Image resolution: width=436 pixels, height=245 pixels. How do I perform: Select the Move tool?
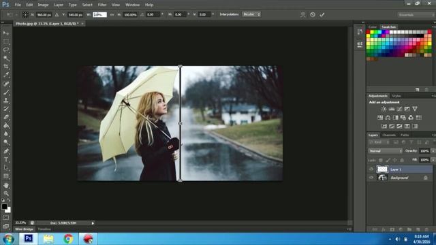pos(6,33)
